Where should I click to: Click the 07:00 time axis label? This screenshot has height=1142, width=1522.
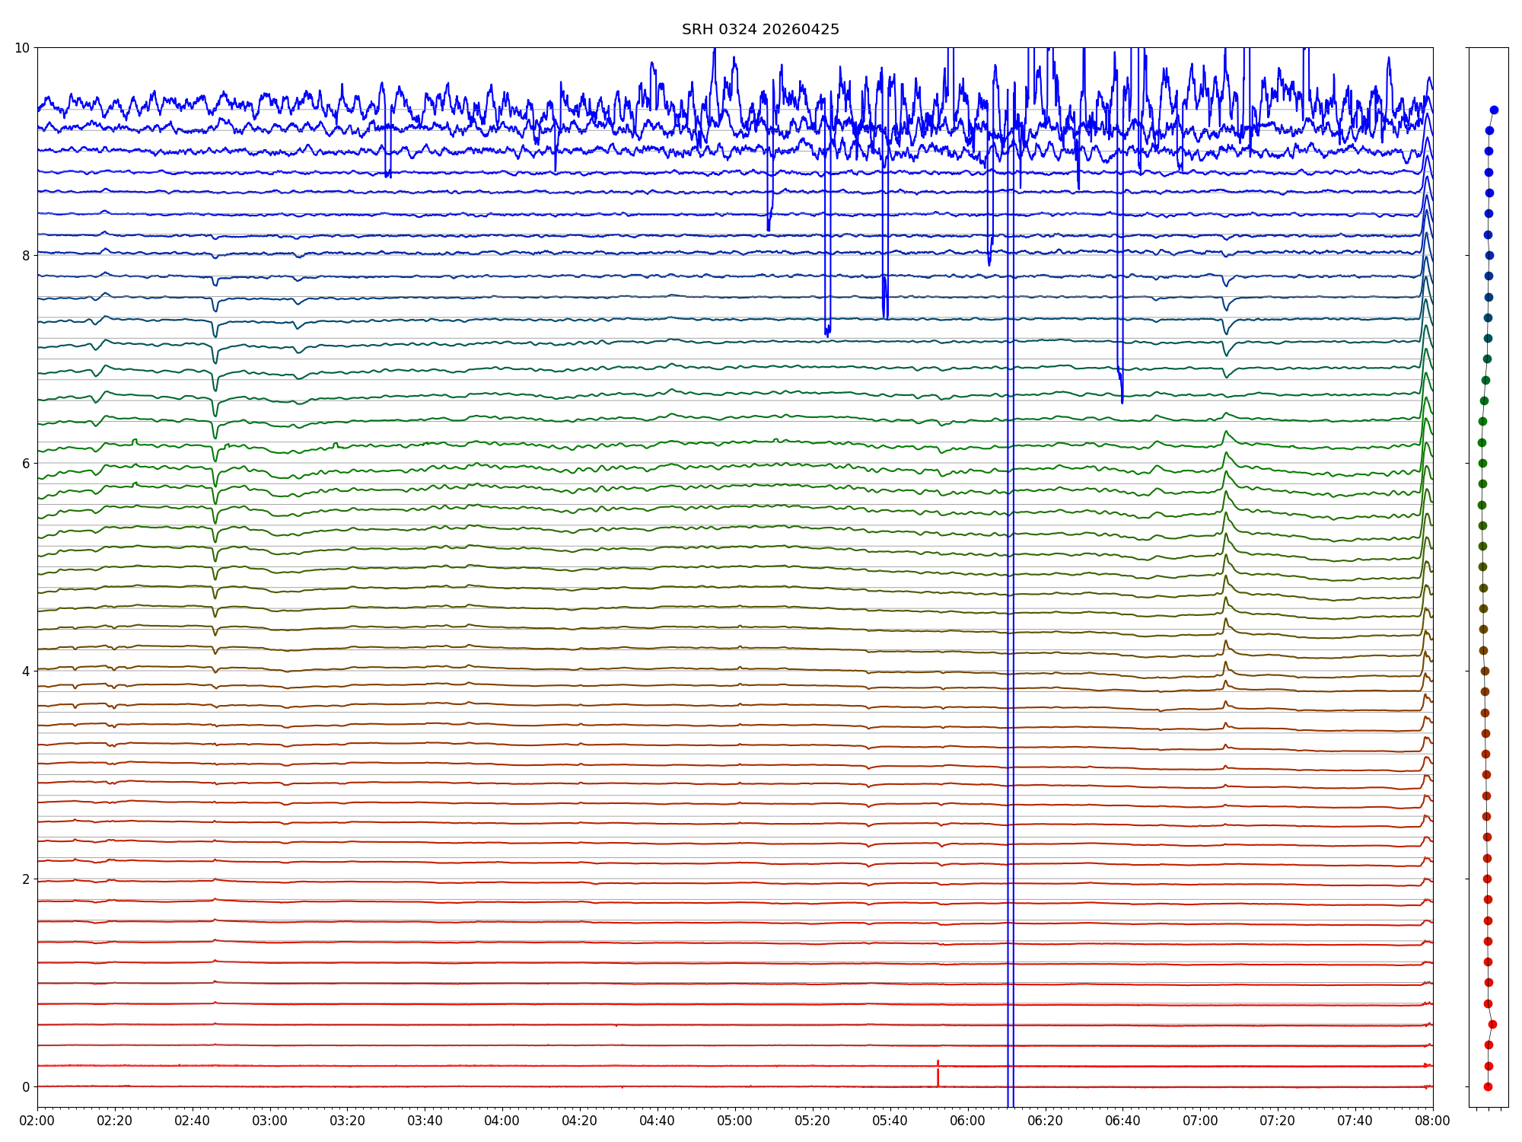1200,1121
